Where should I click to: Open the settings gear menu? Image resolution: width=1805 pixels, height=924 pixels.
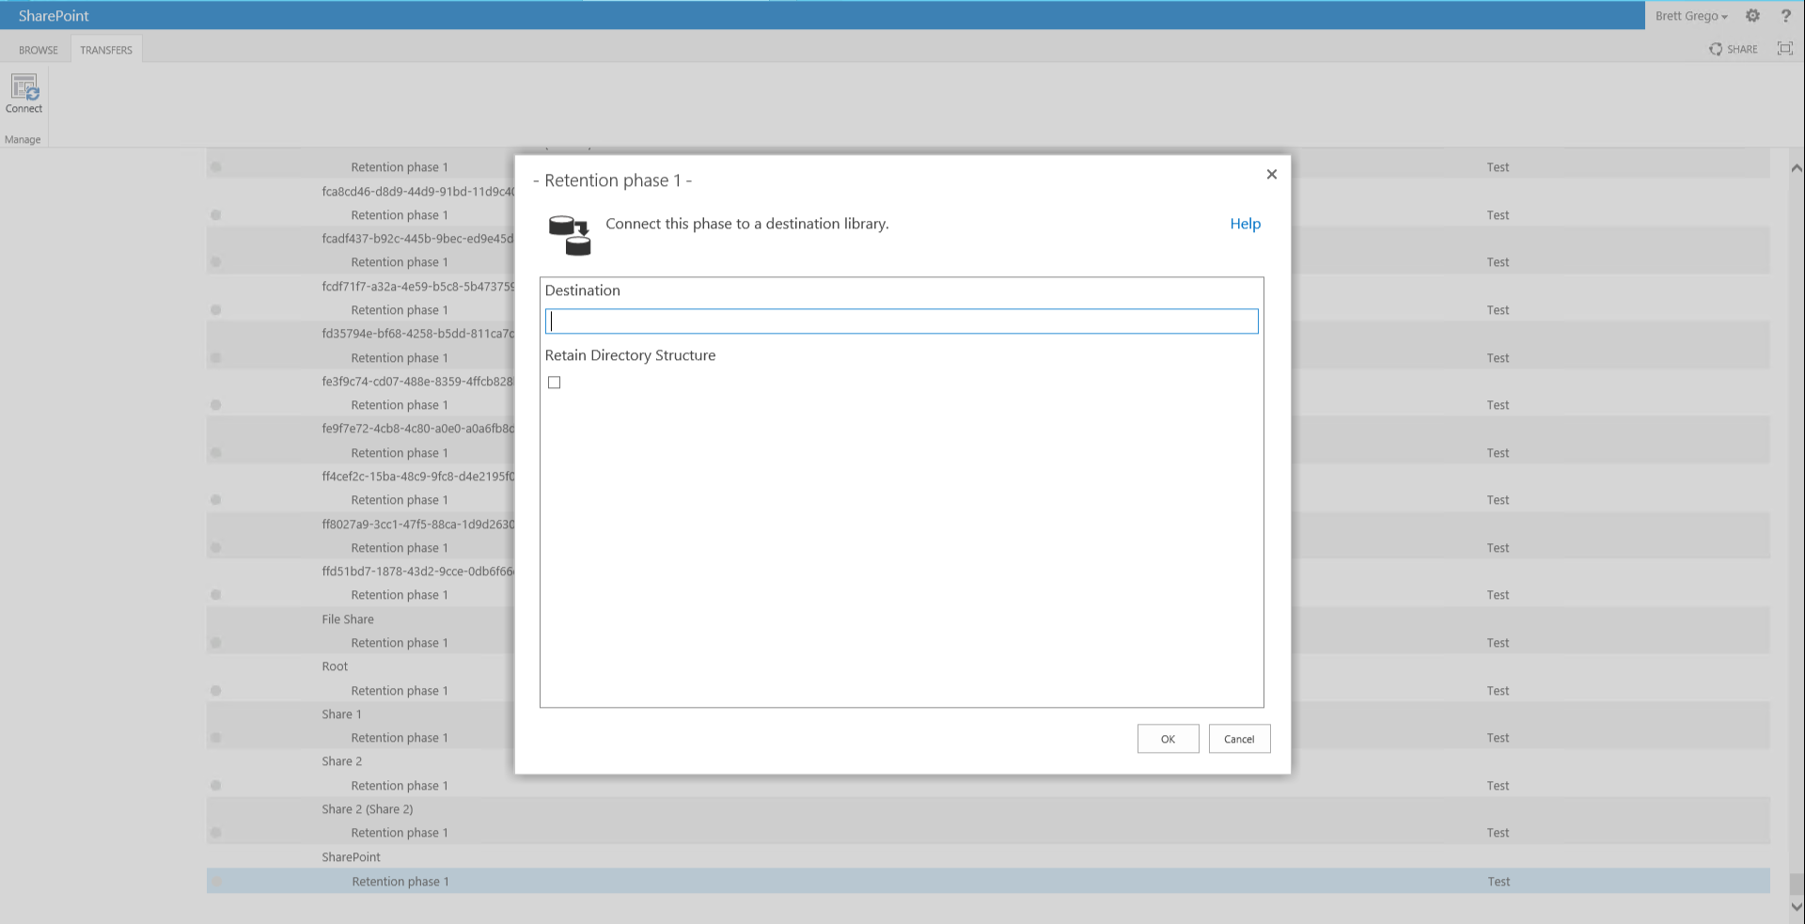[1752, 16]
